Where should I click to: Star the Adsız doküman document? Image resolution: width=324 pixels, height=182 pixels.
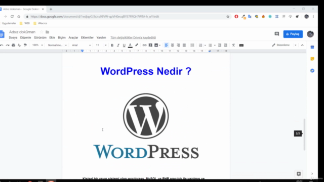(42, 32)
